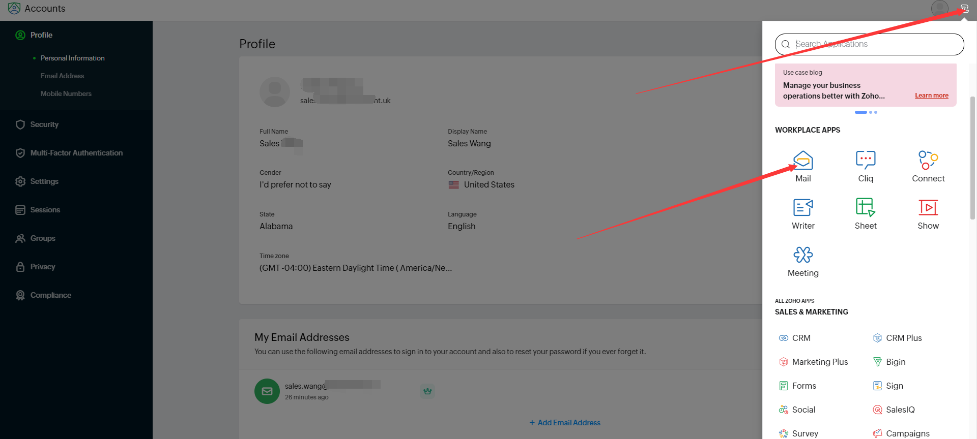
Task: Open the Forms app
Action: pos(797,386)
